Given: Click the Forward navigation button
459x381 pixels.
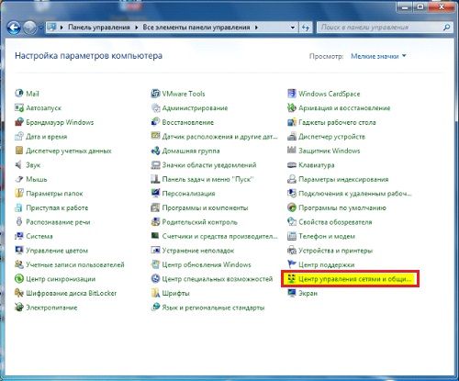Looking at the screenshot, I should point(30,28).
